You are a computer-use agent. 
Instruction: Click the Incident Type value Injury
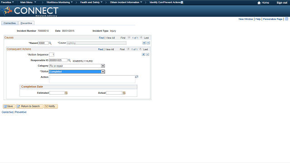tap(113, 31)
